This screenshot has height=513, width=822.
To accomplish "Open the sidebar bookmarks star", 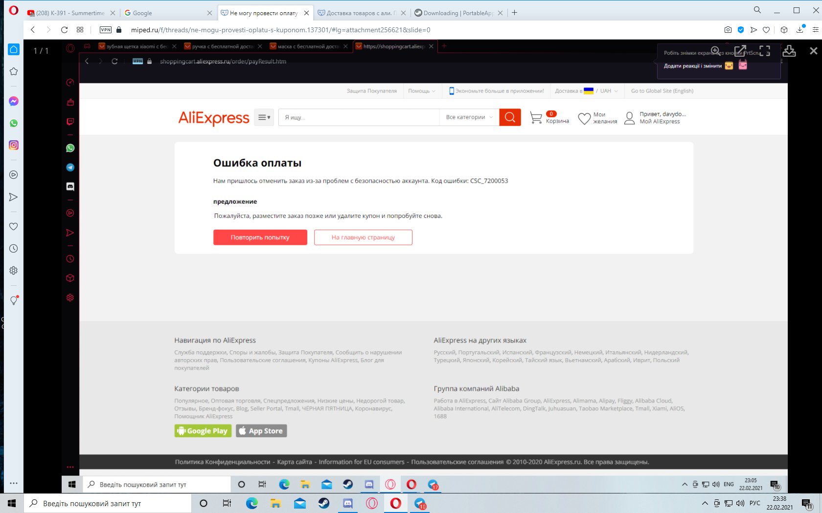I will 14,71.
